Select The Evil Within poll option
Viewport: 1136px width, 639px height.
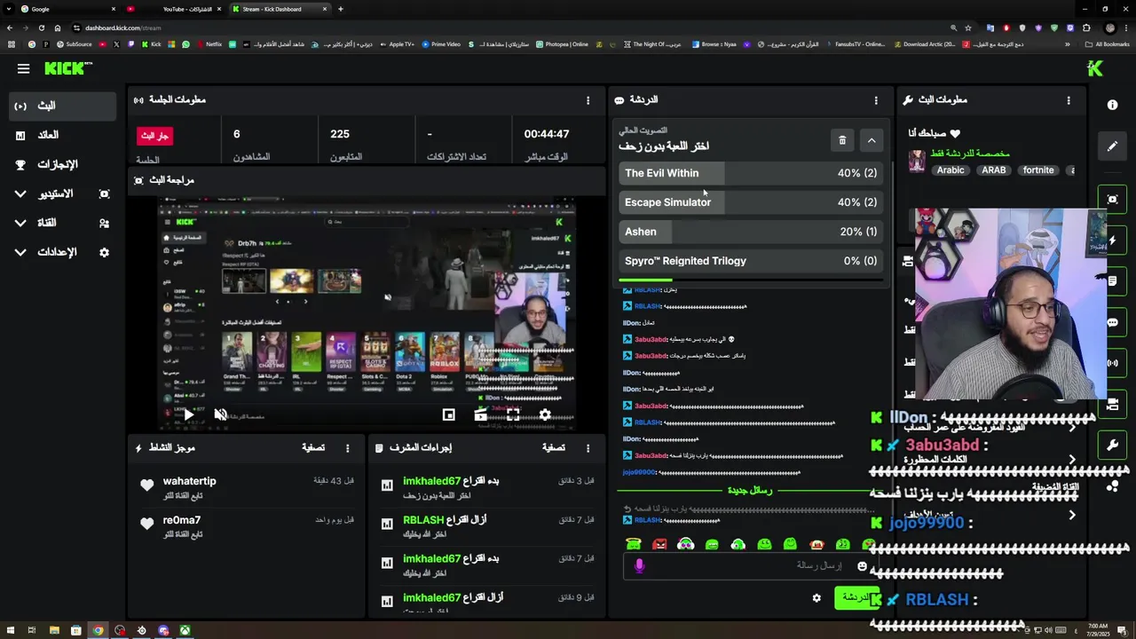[x=751, y=173]
